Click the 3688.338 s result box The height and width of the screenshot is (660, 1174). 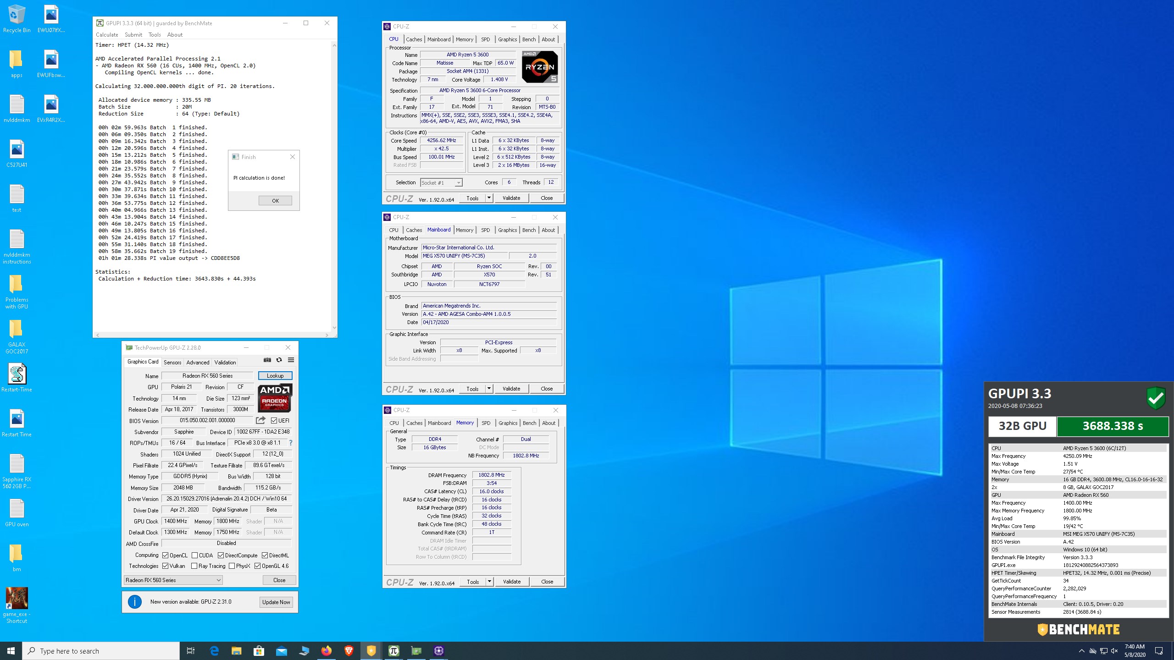[x=1113, y=426]
